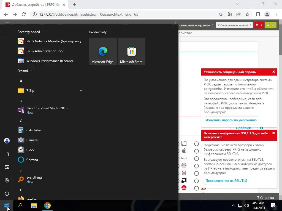Select the radio button beside the Apple icon
This screenshot has width=282, height=211.
196,151
